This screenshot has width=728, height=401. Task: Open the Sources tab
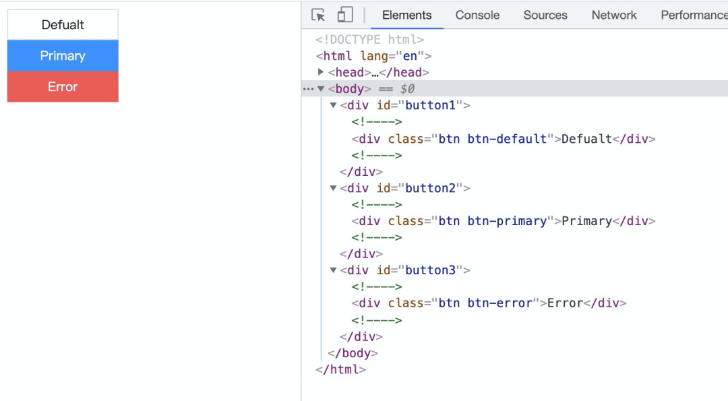tap(545, 15)
